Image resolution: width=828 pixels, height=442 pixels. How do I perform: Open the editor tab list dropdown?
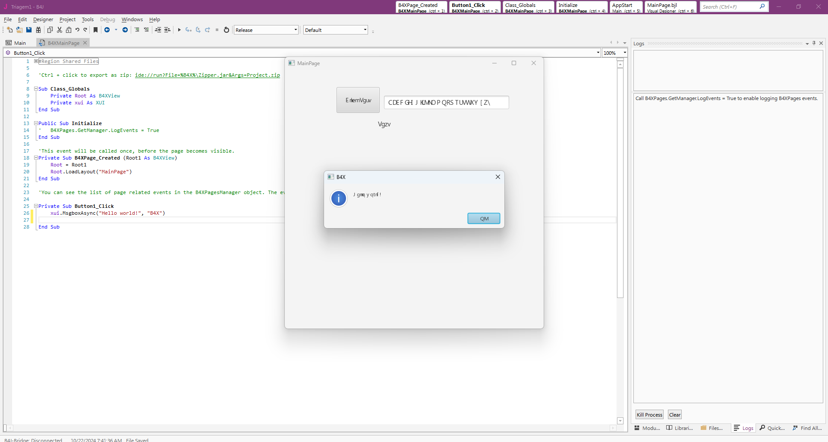[x=625, y=43]
